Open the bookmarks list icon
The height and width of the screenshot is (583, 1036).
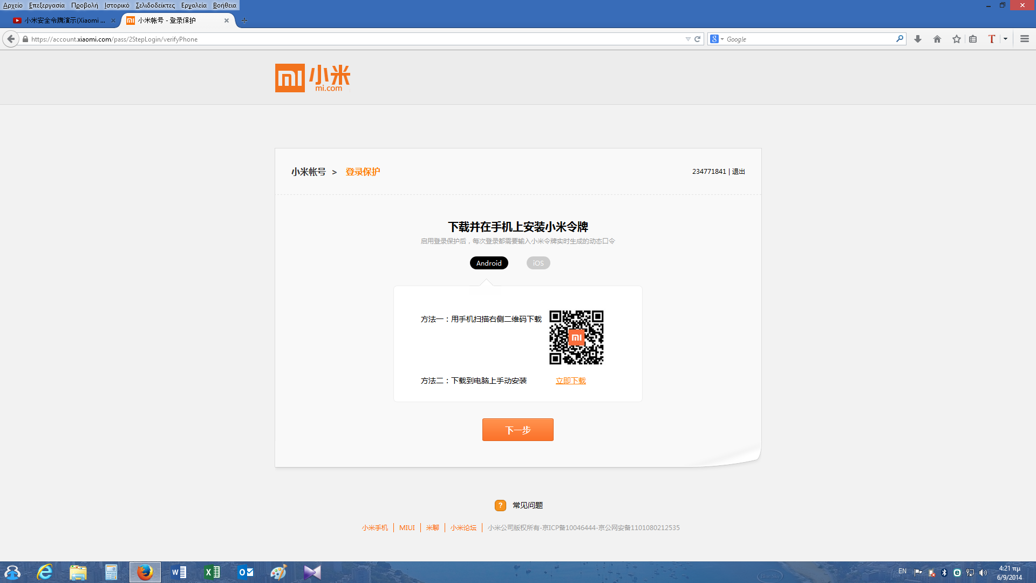click(x=973, y=39)
